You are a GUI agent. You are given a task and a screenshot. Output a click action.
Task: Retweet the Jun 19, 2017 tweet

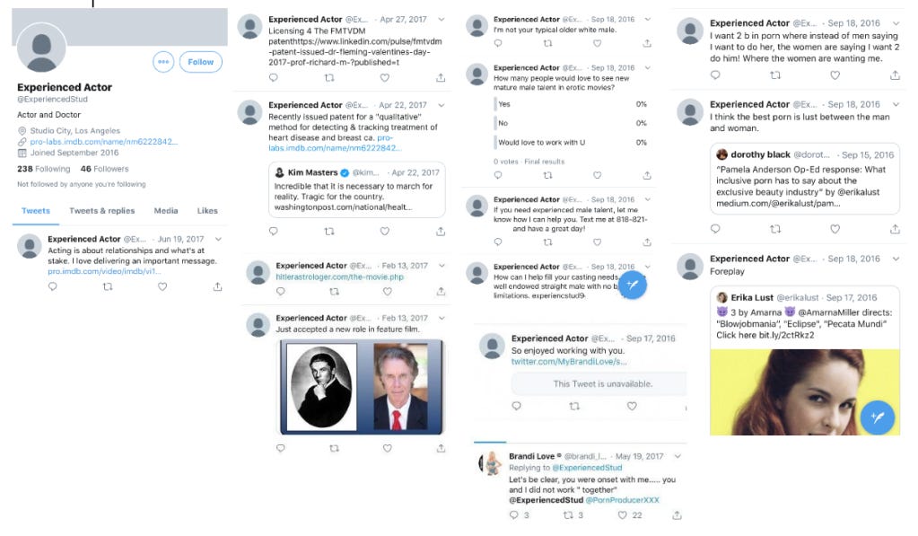click(108, 286)
